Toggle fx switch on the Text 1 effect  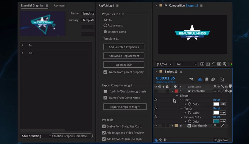tap(156, 100)
